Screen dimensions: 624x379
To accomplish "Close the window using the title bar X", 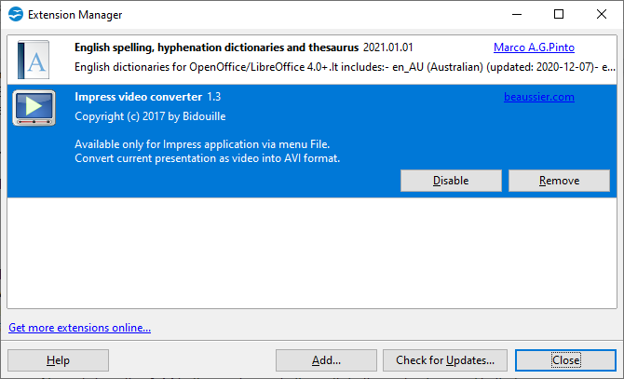I will pyautogui.click(x=601, y=14).
